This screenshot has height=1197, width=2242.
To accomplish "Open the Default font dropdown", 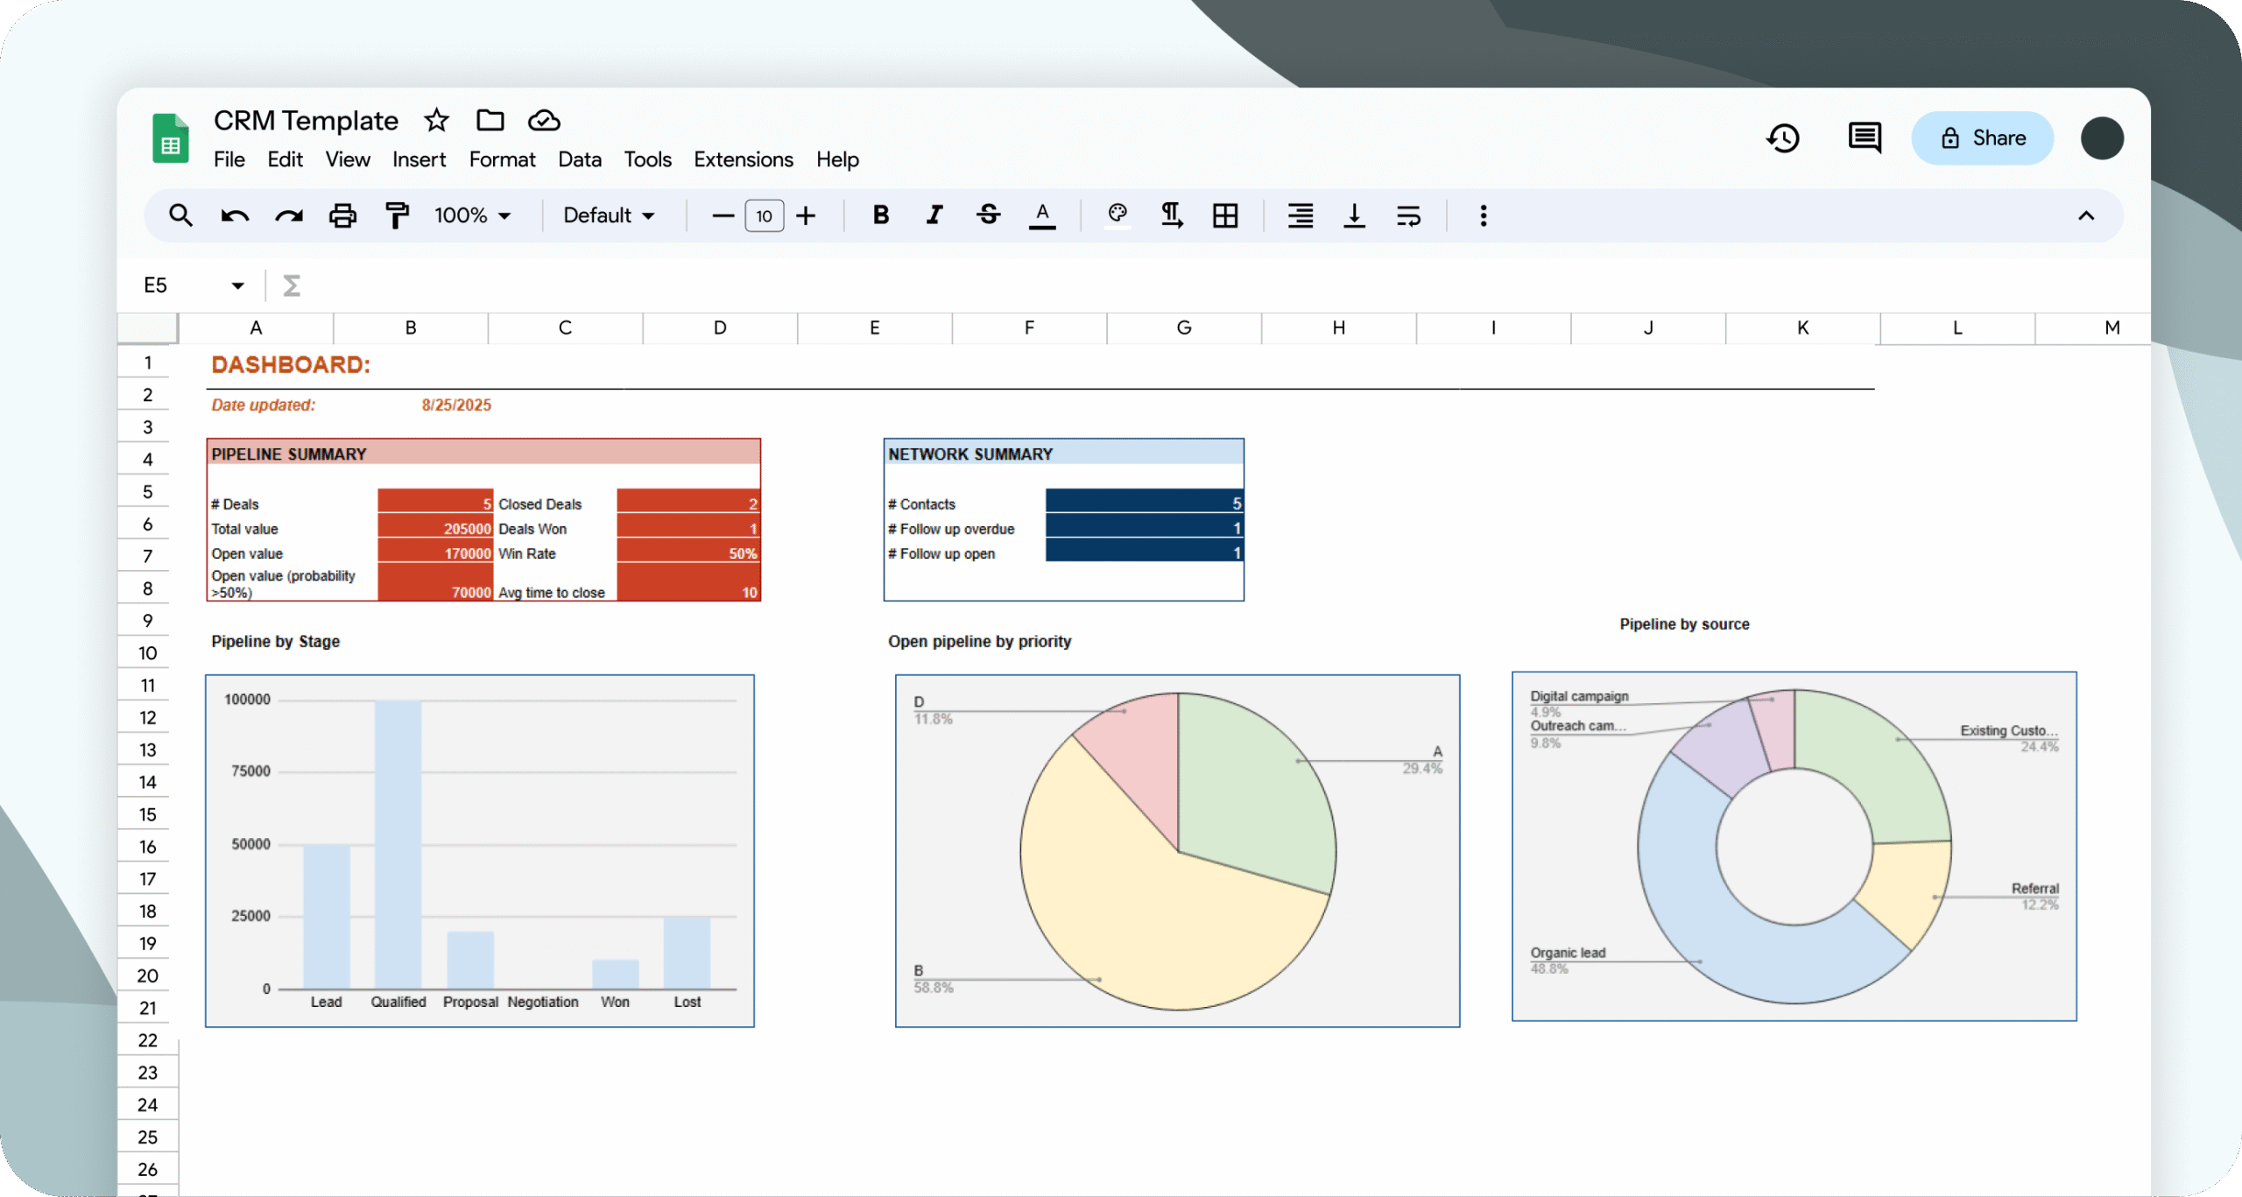I will [609, 215].
